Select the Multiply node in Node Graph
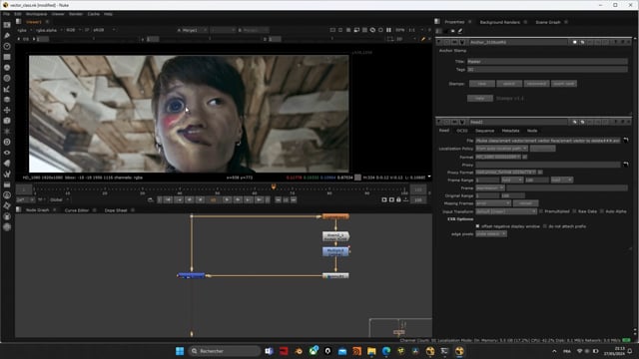The height and width of the screenshot is (359, 639). coord(335,251)
